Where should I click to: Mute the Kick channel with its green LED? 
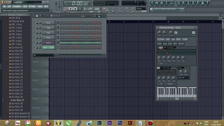click(34, 23)
